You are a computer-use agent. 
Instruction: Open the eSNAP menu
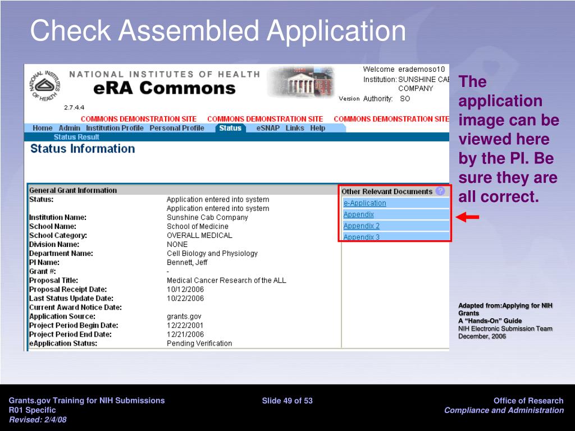268,128
